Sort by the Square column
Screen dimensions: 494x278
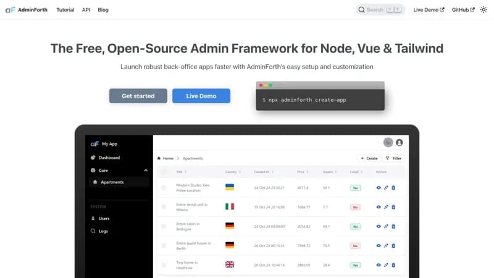[x=330, y=172]
